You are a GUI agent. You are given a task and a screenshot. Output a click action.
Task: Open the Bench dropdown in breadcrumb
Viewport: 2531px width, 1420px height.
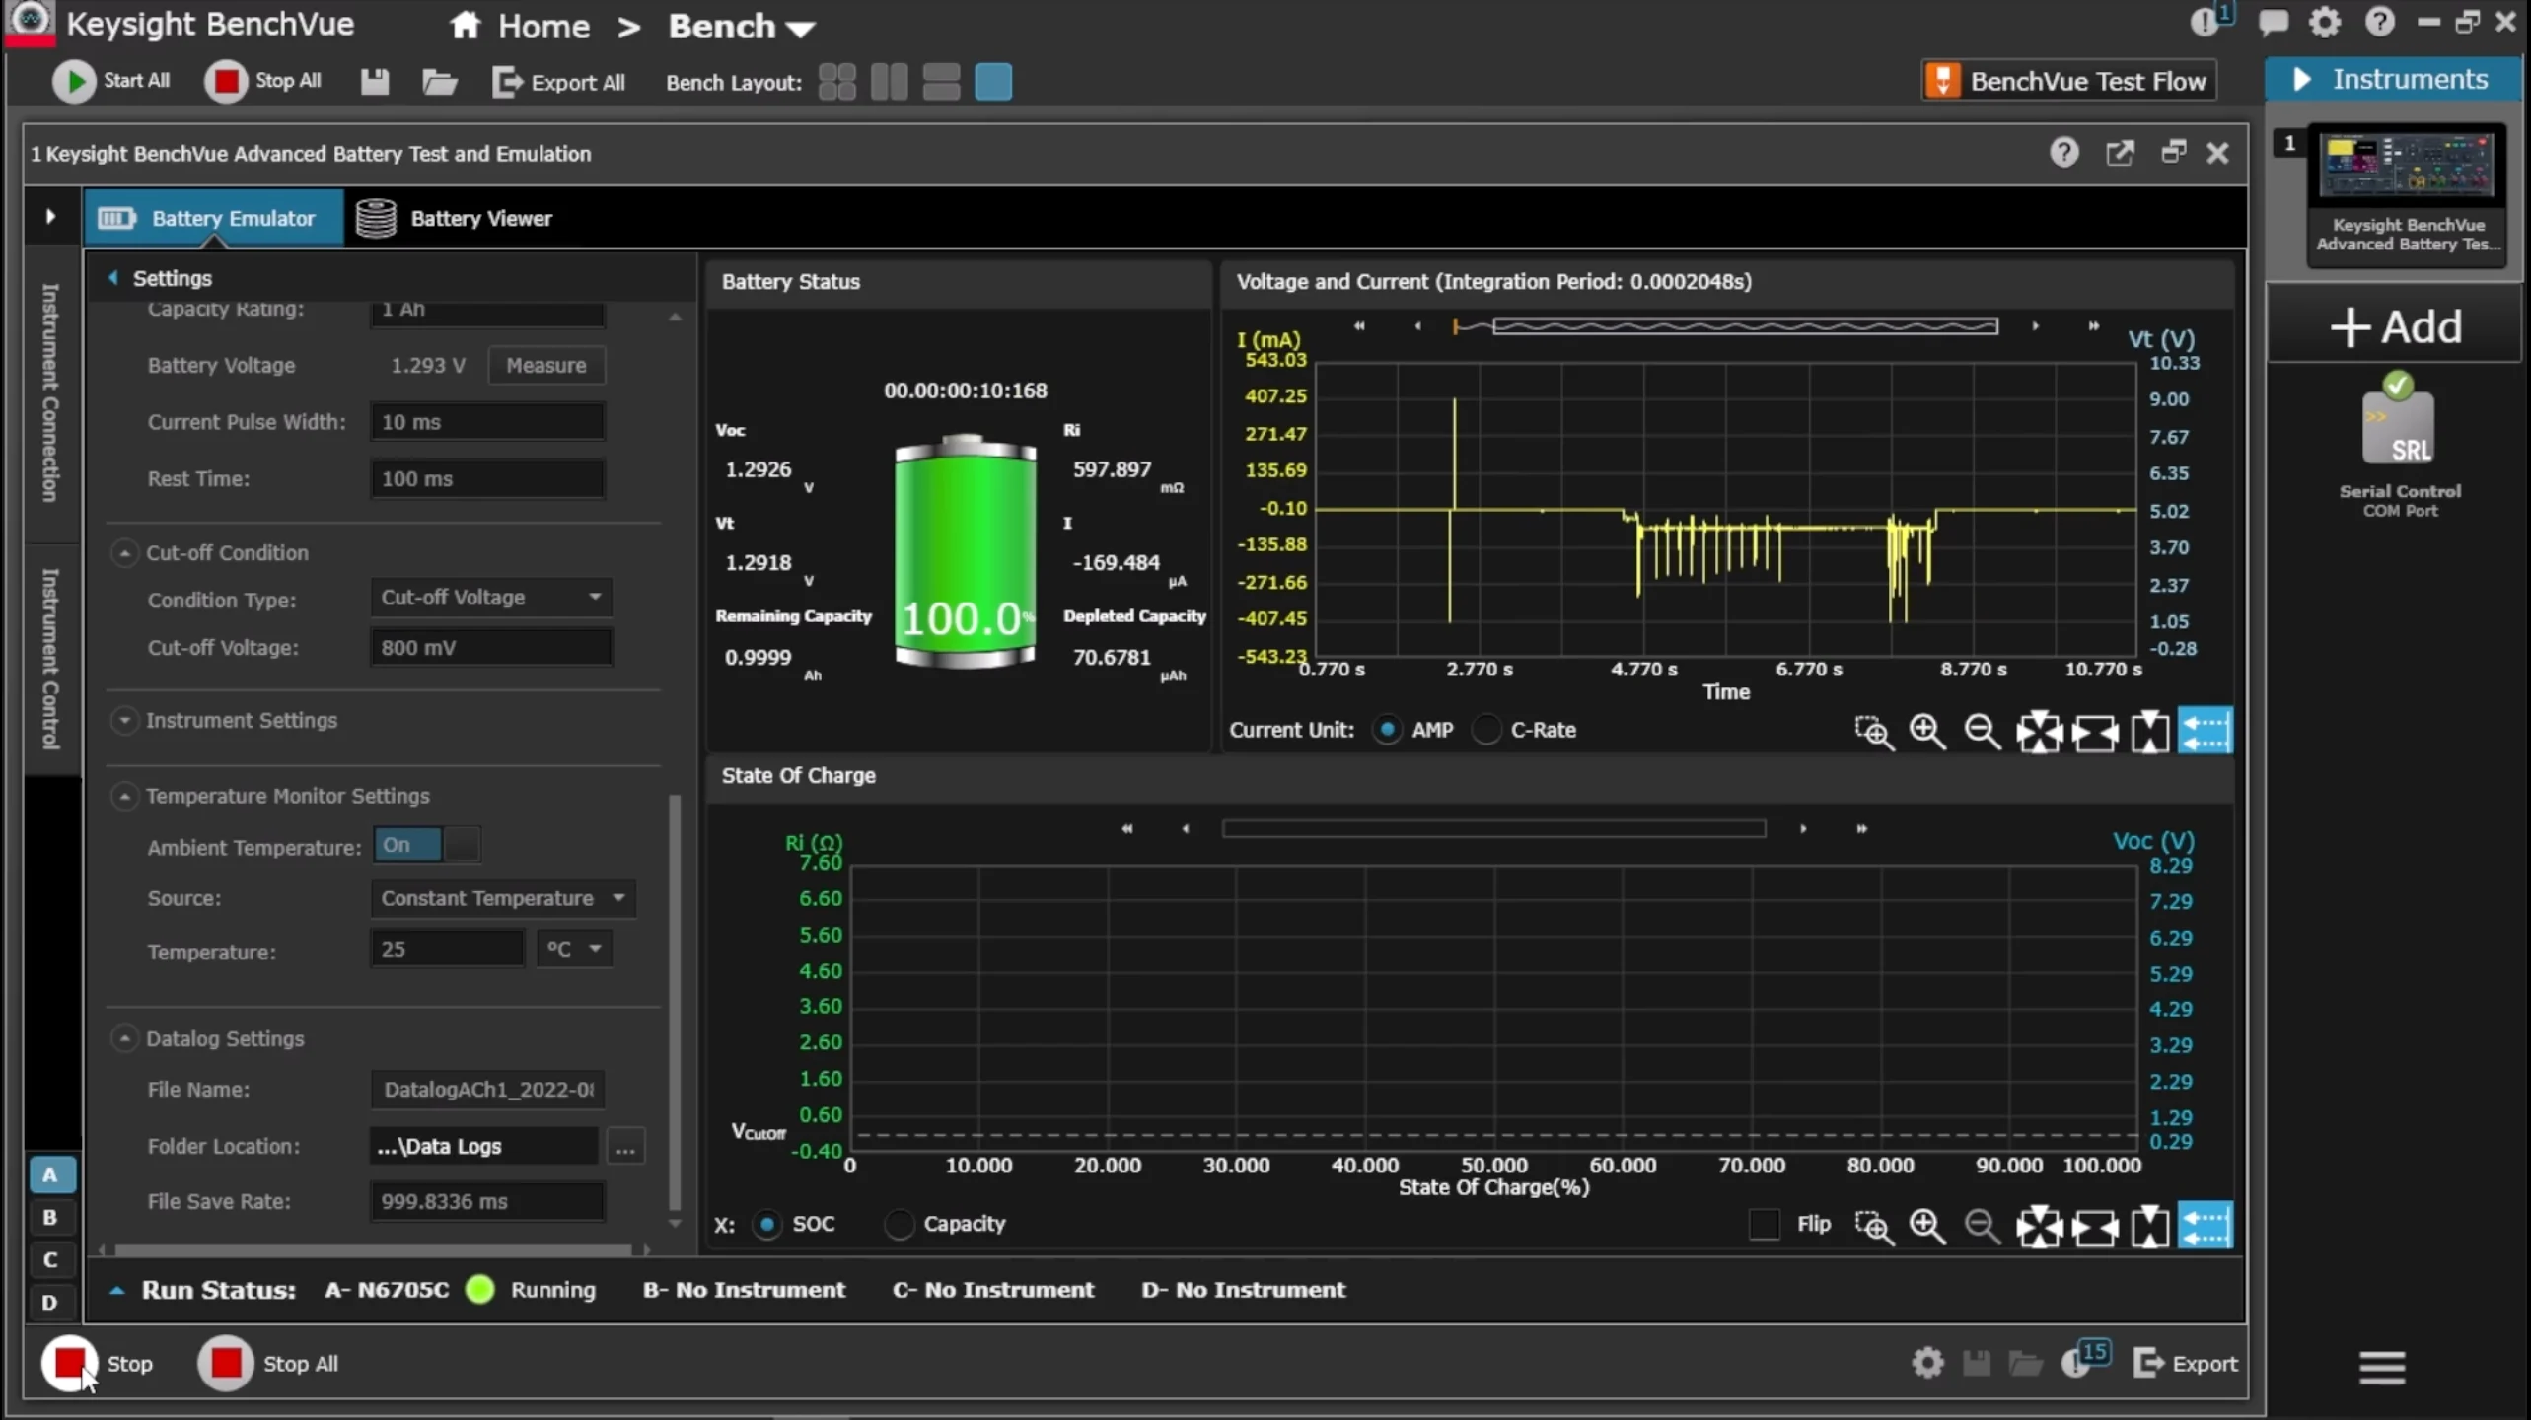tap(742, 27)
